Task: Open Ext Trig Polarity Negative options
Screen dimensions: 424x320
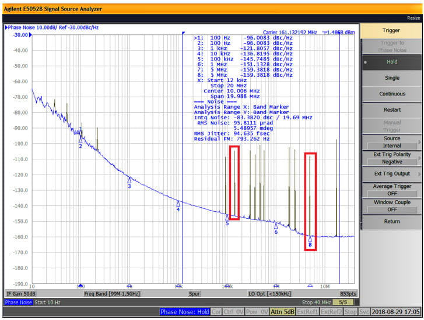Action: (x=392, y=158)
